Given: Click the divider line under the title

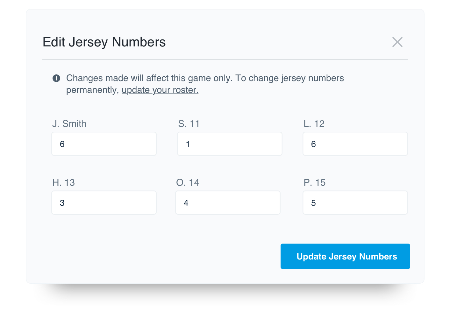Looking at the screenshot, I should click(x=225, y=60).
